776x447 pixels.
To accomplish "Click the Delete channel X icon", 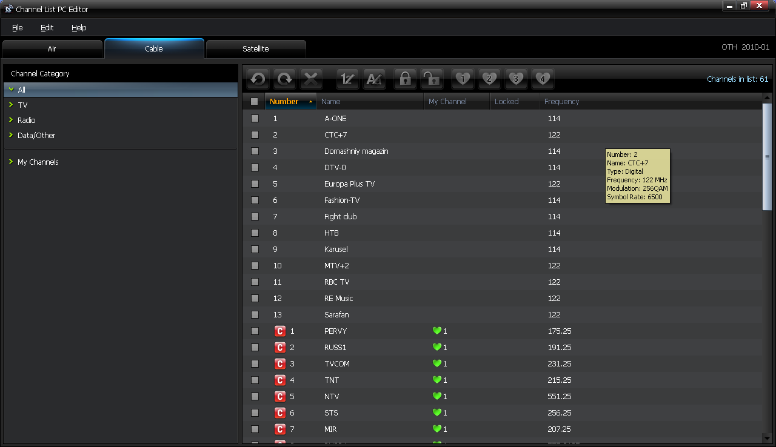I will (311, 79).
